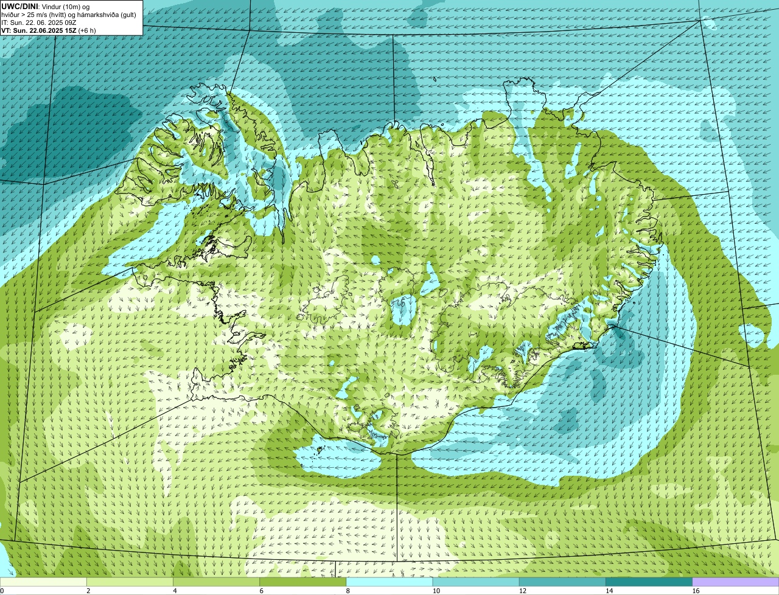The image size is (779, 595).
Task: Click the "VT: Sun. 22.06.2025 15Z (+6 h)" line
Action: (48, 30)
